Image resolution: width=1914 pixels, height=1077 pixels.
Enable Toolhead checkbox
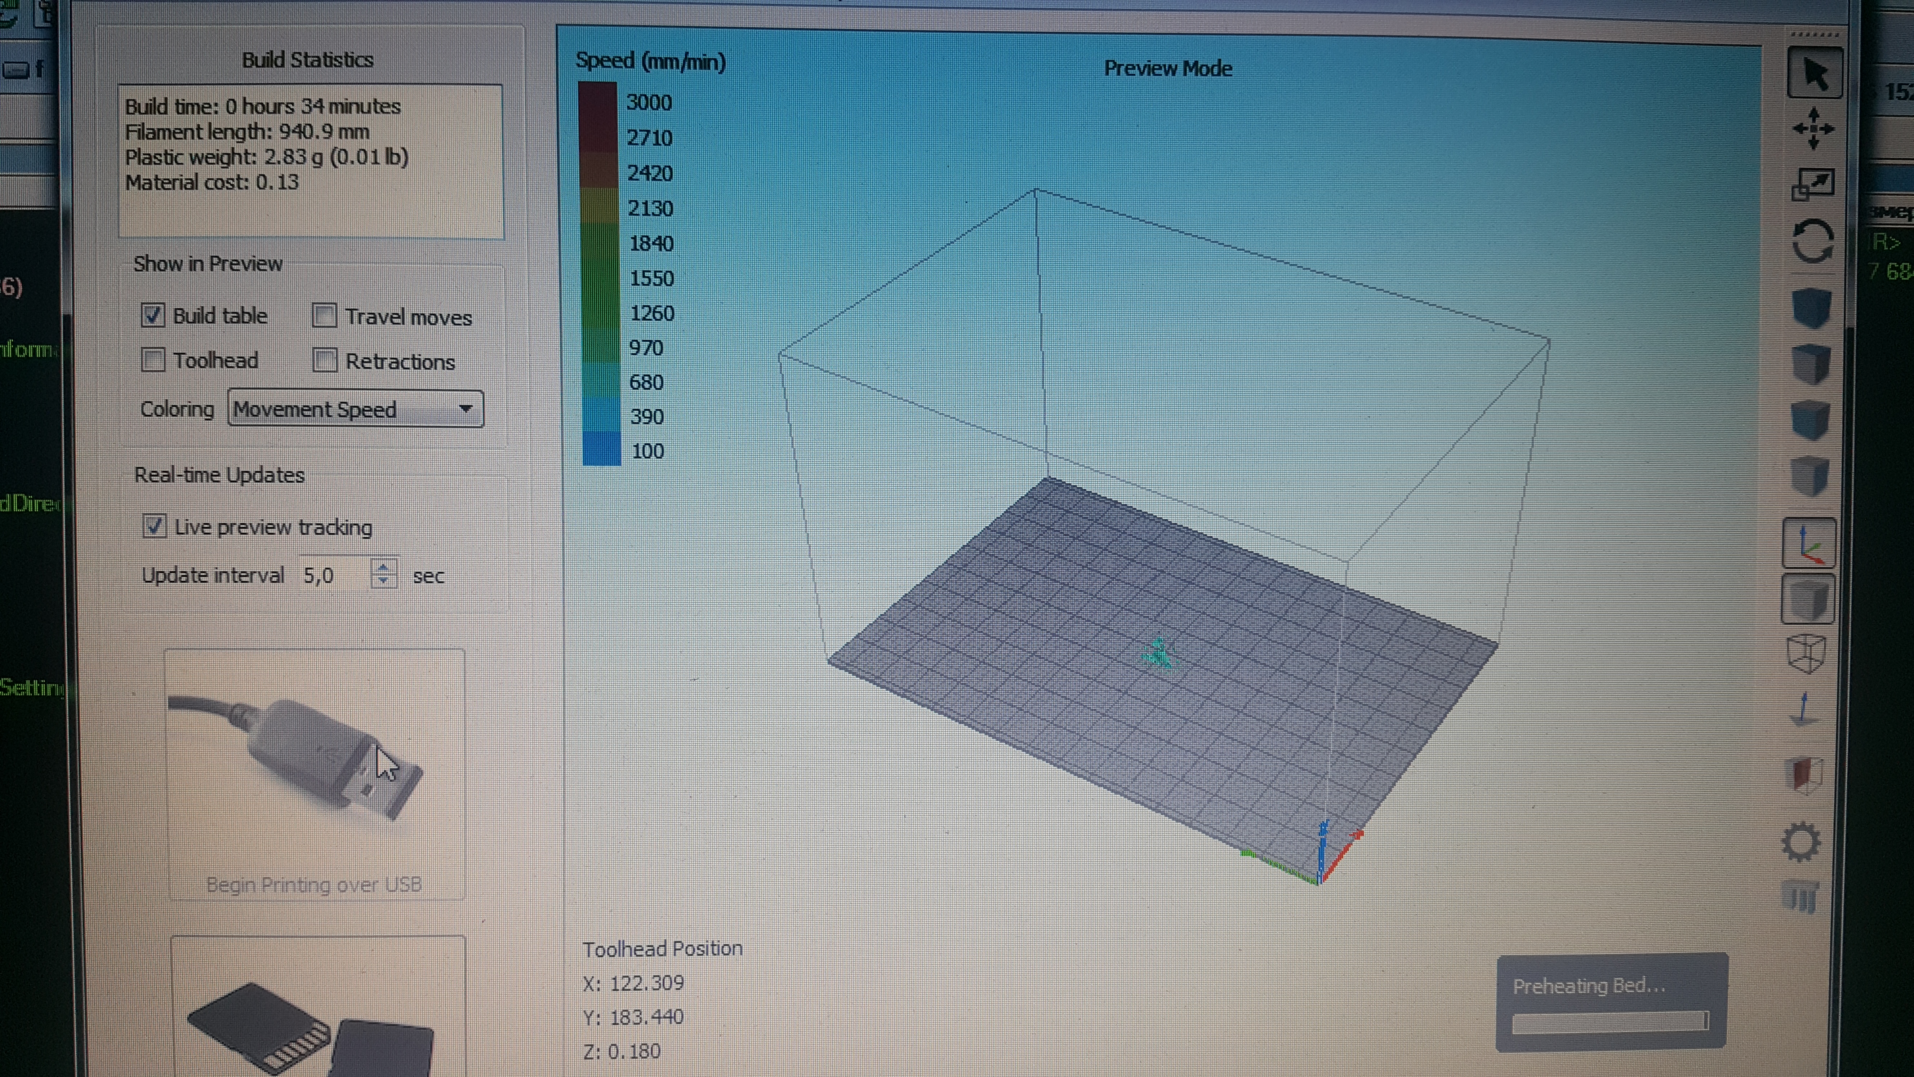(x=152, y=360)
